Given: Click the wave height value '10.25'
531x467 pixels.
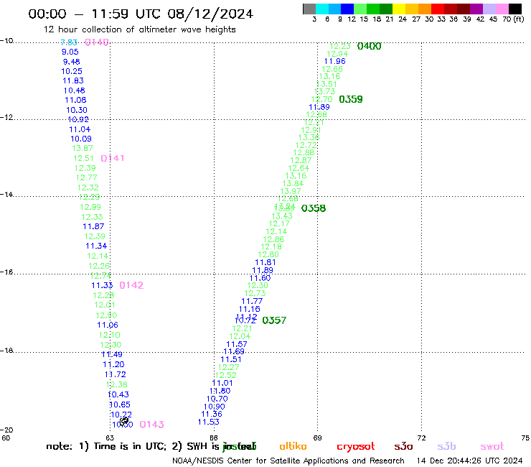Looking at the screenshot, I should 72,71.
